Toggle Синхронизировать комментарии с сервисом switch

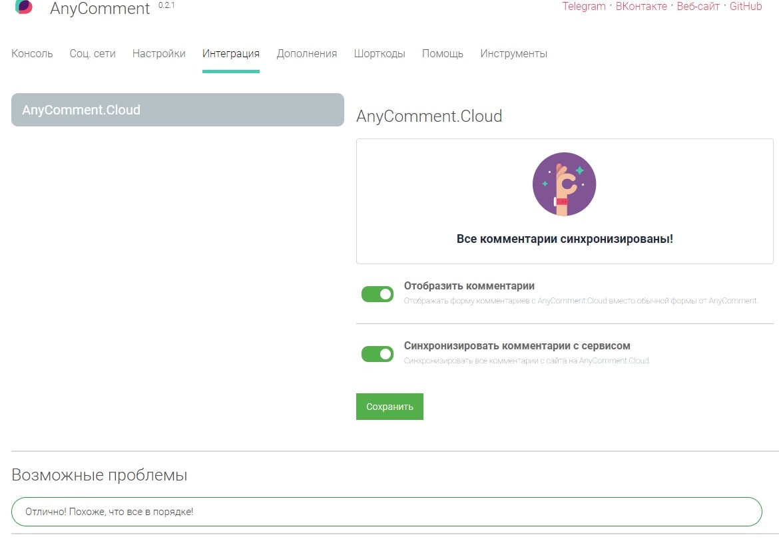pos(377,354)
